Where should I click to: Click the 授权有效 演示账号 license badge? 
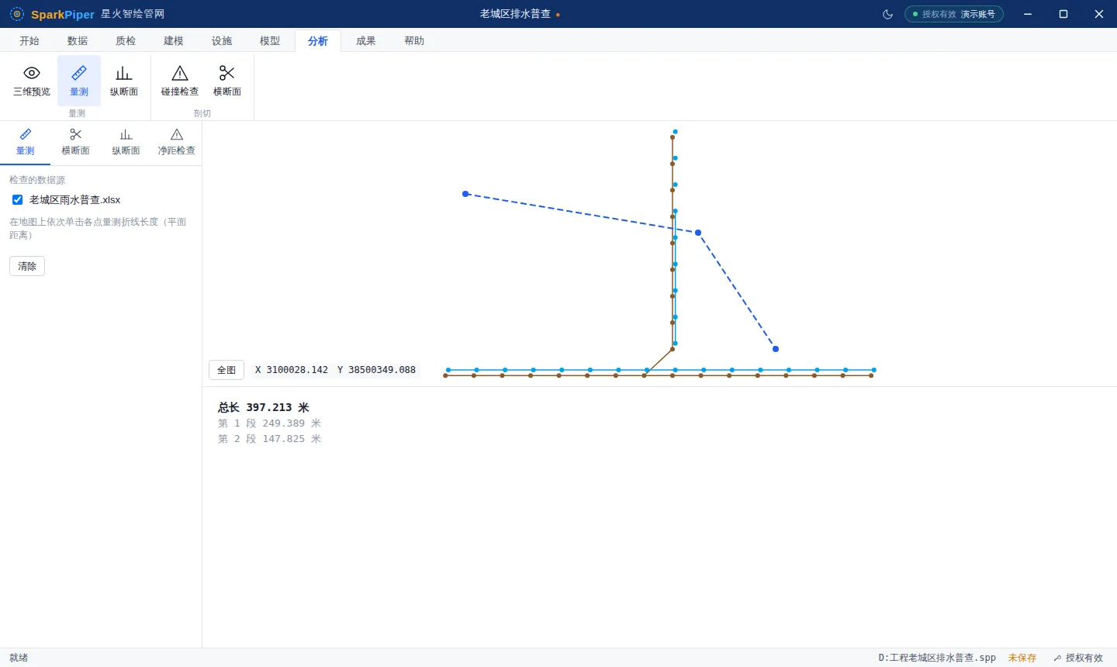click(954, 14)
